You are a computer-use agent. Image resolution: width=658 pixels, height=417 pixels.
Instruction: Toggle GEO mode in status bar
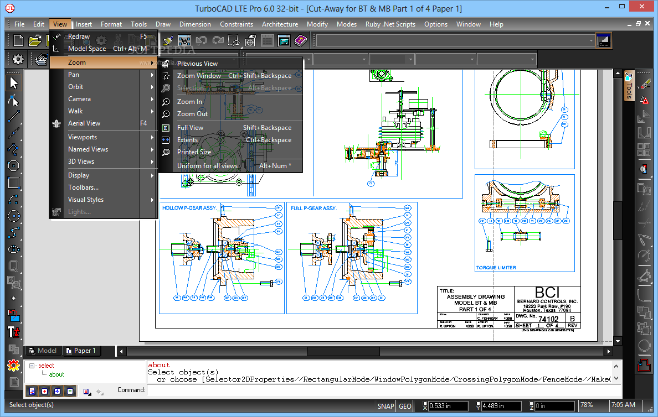point(405,406)
